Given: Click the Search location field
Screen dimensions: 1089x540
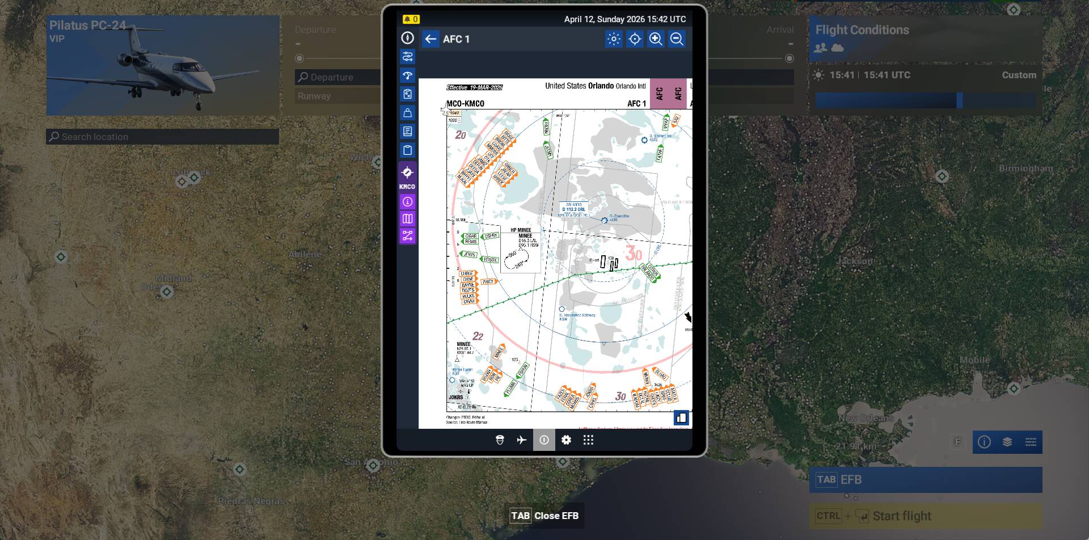Looking at the screenshot, I should coord(162,137).
